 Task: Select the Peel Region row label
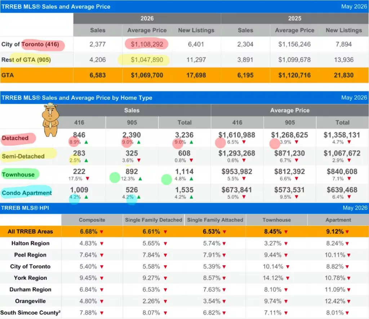pos(30,255)
